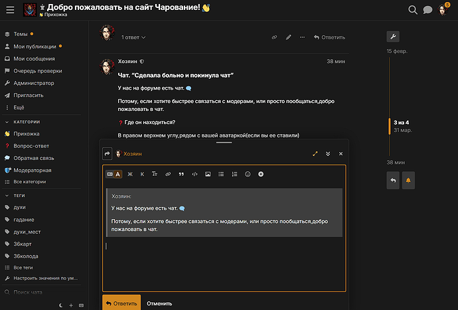458x310 pixels.
Task: Toggle composer fullscreen expand arrows
Action: tap(315, 153)
